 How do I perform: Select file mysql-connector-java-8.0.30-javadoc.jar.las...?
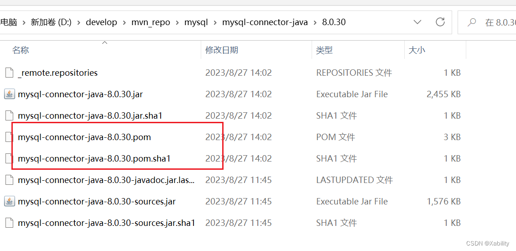pyautogui.click(x=106, y=180)
